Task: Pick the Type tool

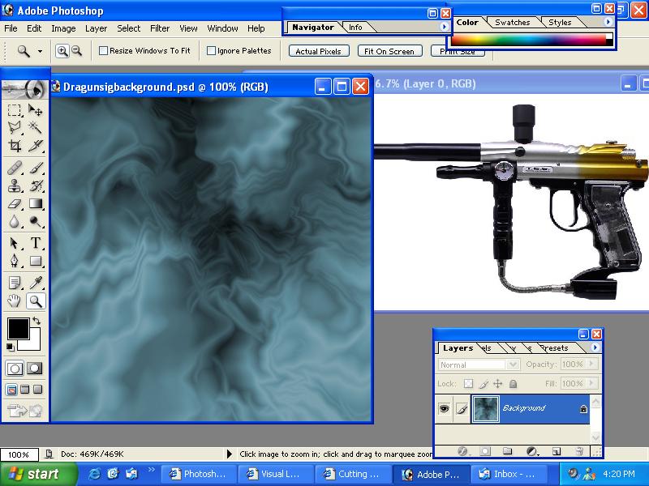Action: pos(36,244)
